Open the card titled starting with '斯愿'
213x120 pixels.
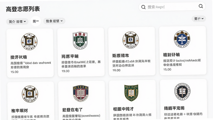[x=121, y=55]
